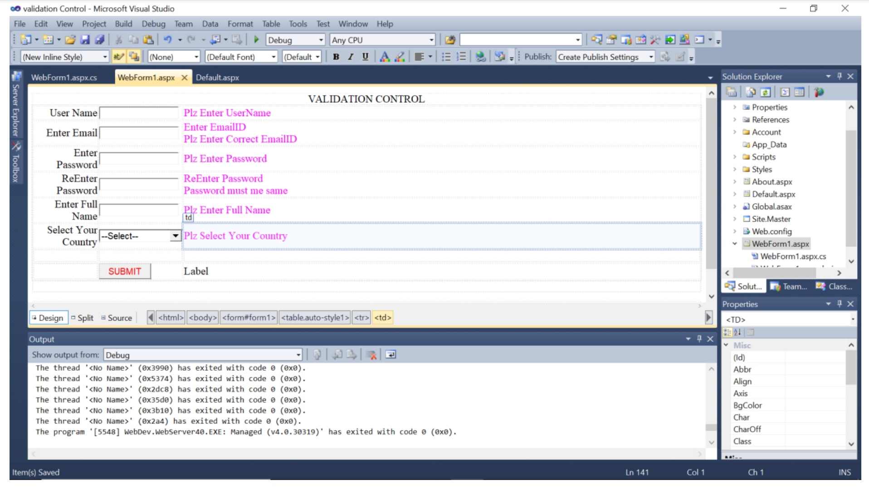This screenshot has width=869, height=490.
Task: Apply bold formatting with the B icon
Action: (x=336, y=57)
